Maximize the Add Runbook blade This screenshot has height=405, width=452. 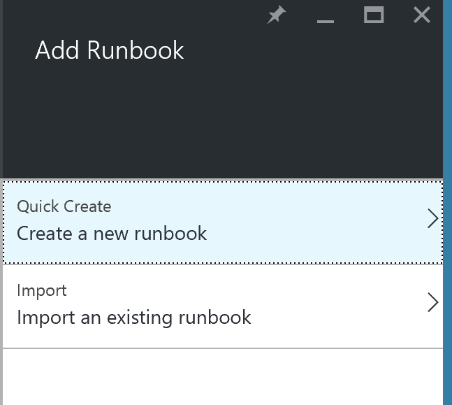(x=374, y=15)
